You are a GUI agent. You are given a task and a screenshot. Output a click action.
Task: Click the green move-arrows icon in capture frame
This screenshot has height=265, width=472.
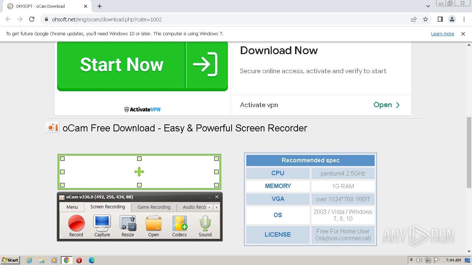[139, 172]
